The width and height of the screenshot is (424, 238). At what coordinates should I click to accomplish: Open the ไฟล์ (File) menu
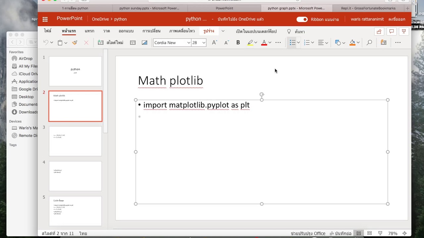[x=48, y=31]
